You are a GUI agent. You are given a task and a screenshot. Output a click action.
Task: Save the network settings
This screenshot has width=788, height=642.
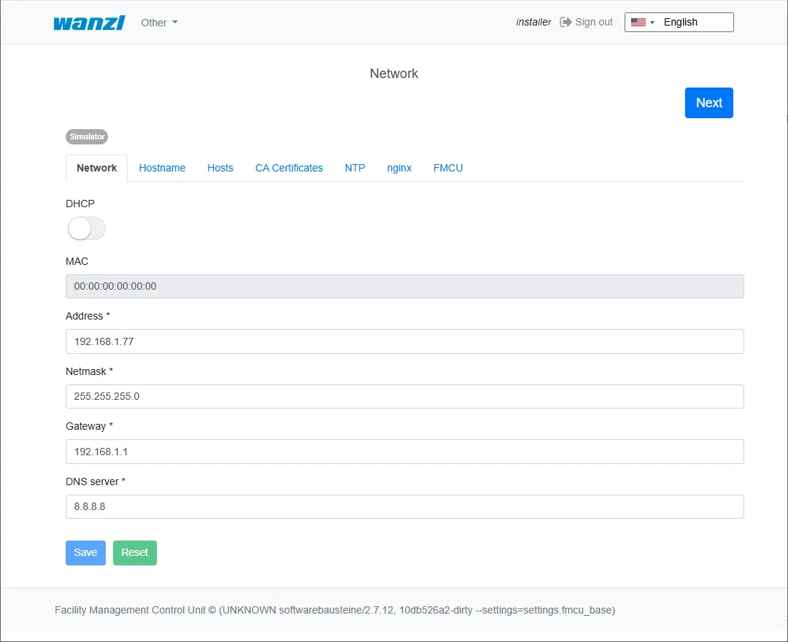click(85, 552)
